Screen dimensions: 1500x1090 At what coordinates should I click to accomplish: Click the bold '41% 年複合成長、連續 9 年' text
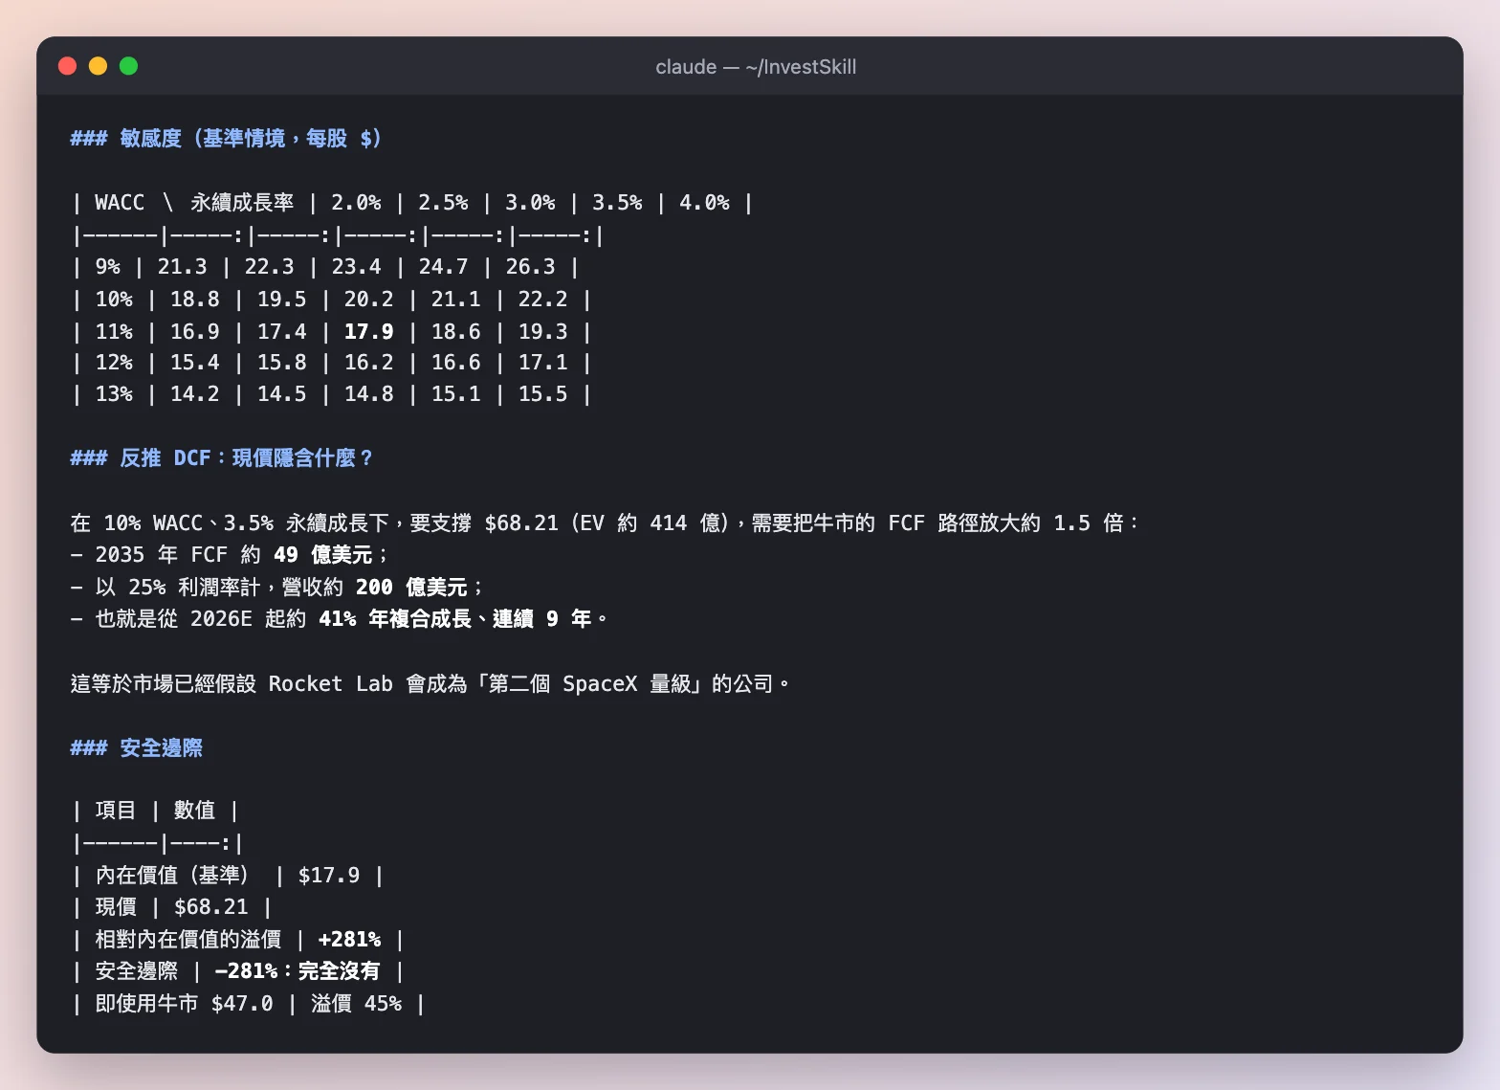point(455,619)
